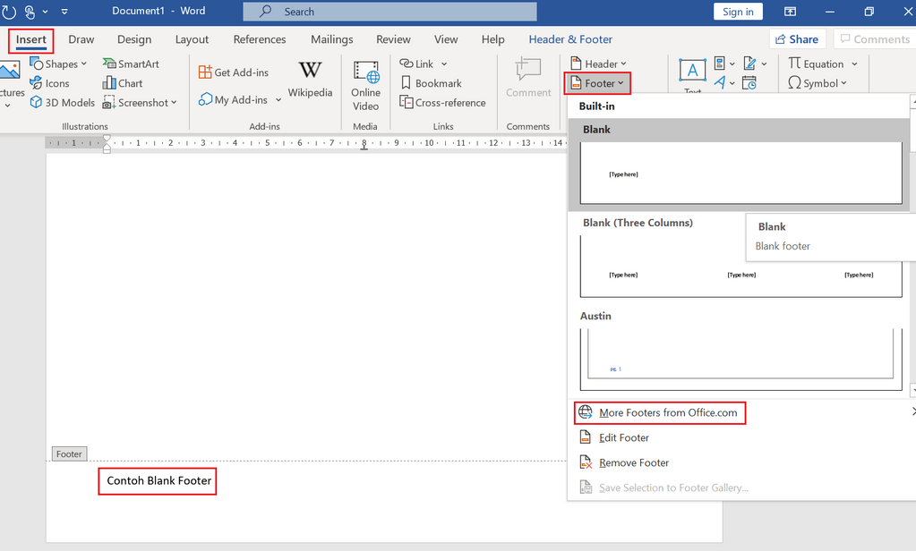Insert a Chart
Image resolution: width=916 pixels, height=551 pixels.
123,83
